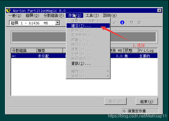Choose 資訊(I)... menu entry
The width and height of the screenshot is (169, 121).
[x=88, y=63]
